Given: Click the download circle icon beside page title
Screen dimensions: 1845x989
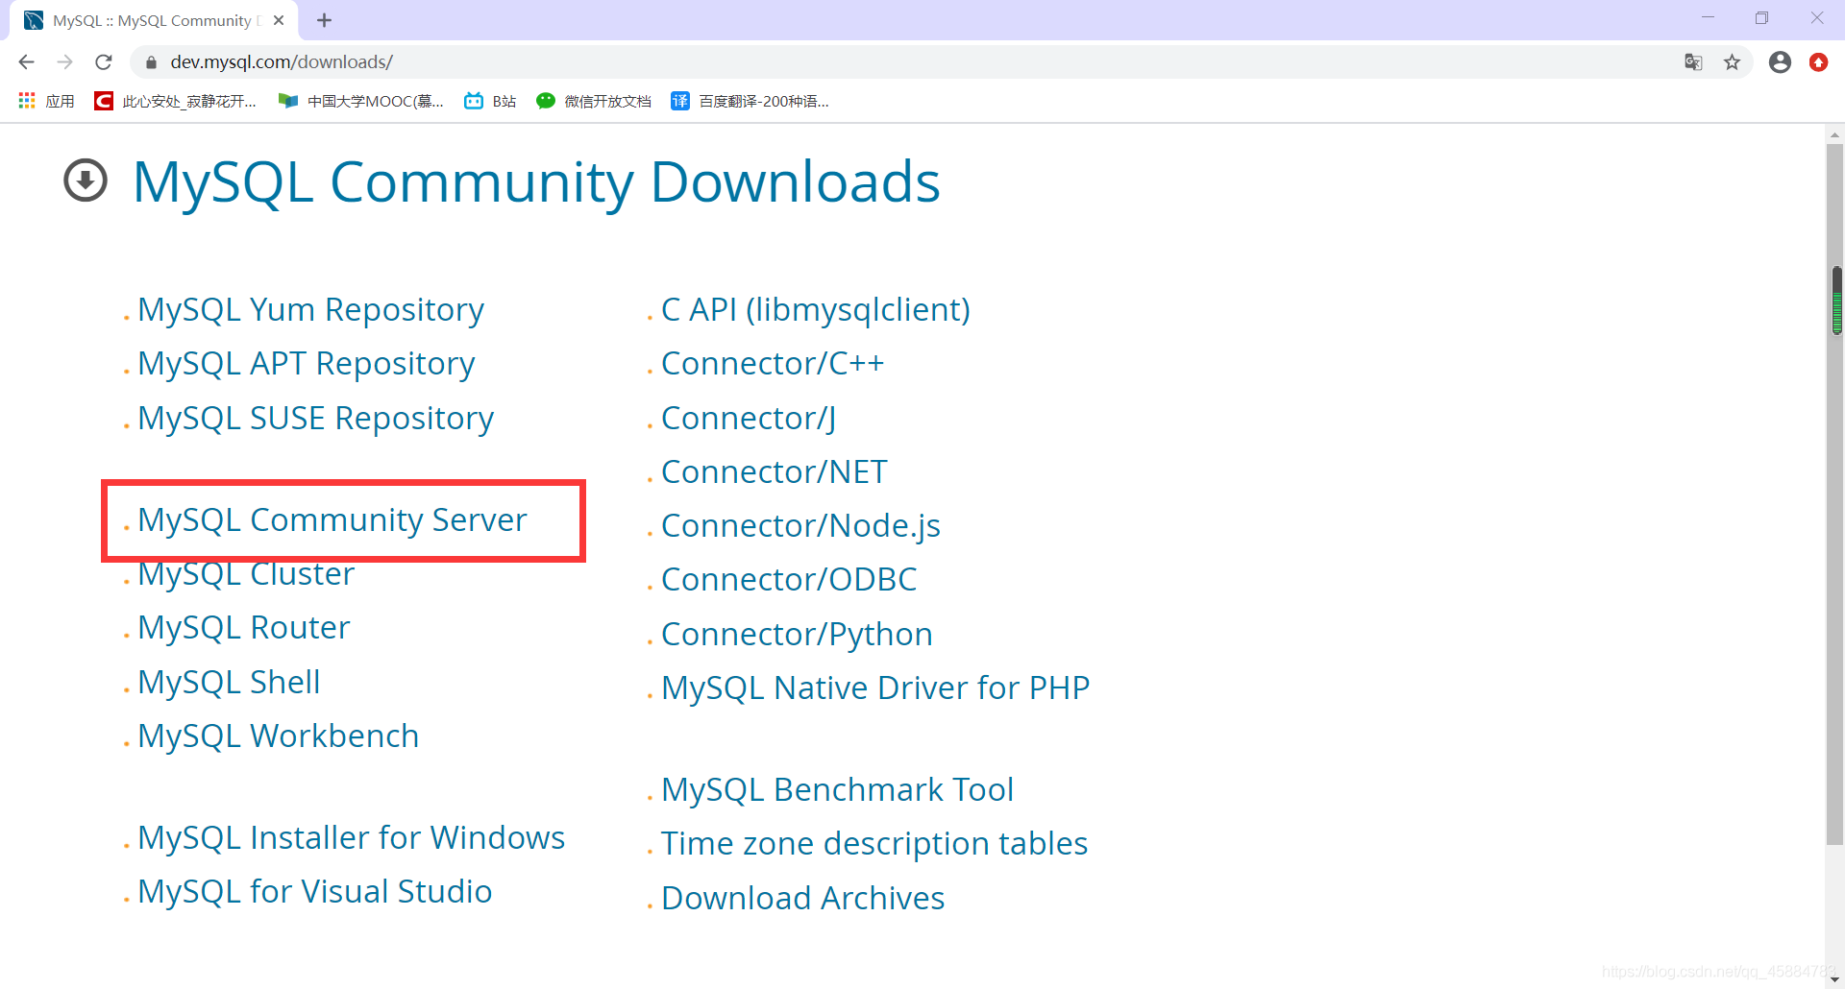Looking at the screenshot, I should click(x=86, y=181).
